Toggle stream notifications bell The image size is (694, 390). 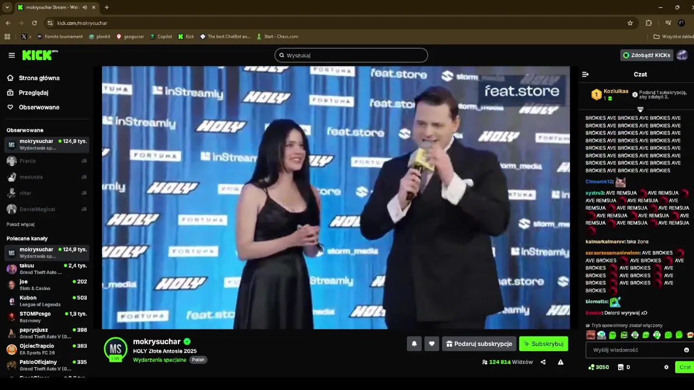coord(414,343)
